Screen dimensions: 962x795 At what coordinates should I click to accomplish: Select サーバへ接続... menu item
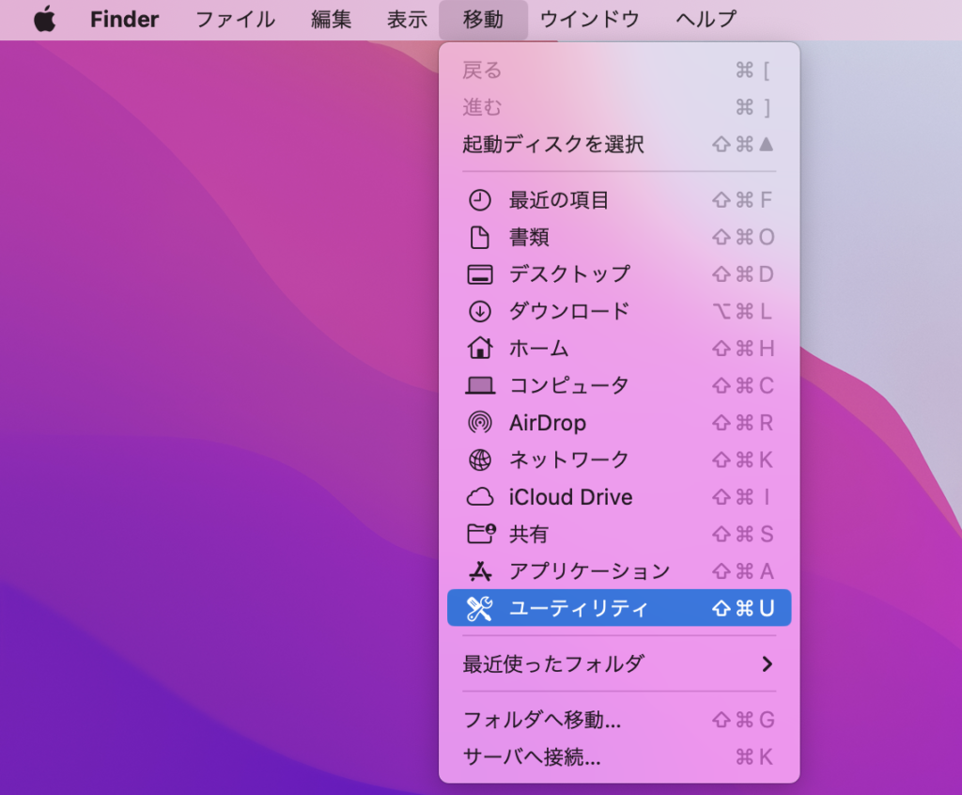532,757
